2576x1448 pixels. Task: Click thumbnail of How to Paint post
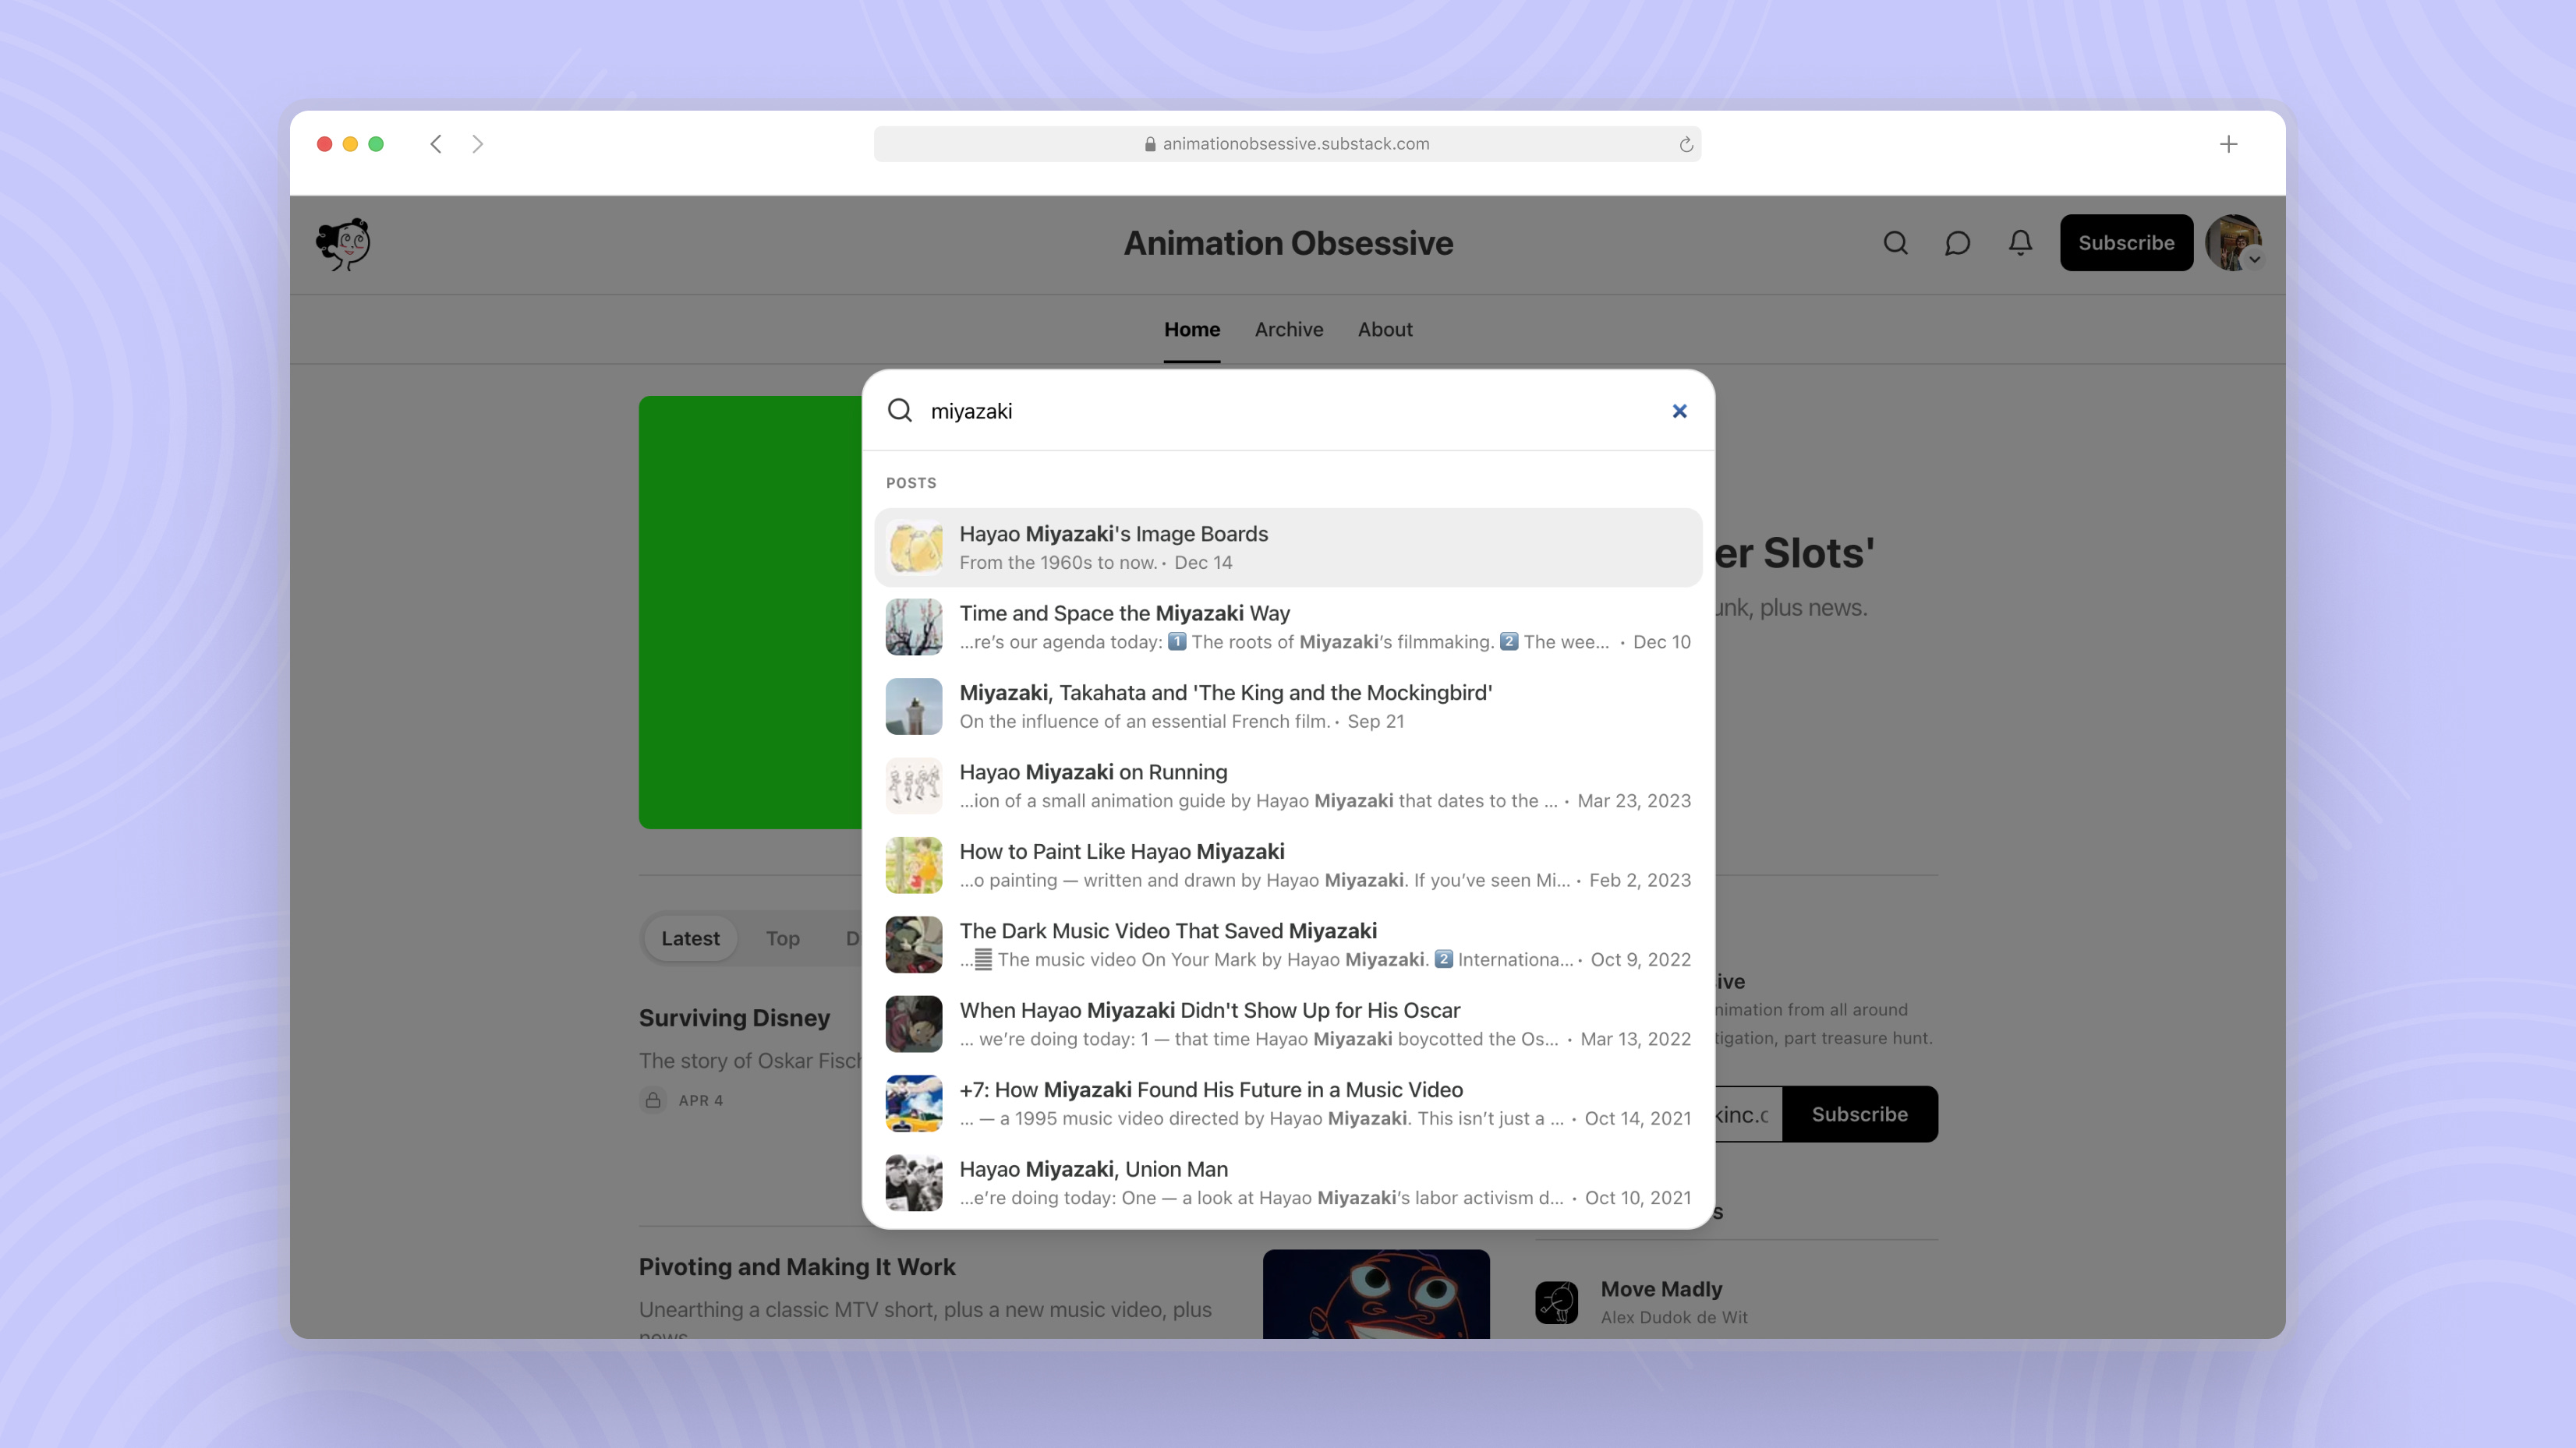coord(914,865)
